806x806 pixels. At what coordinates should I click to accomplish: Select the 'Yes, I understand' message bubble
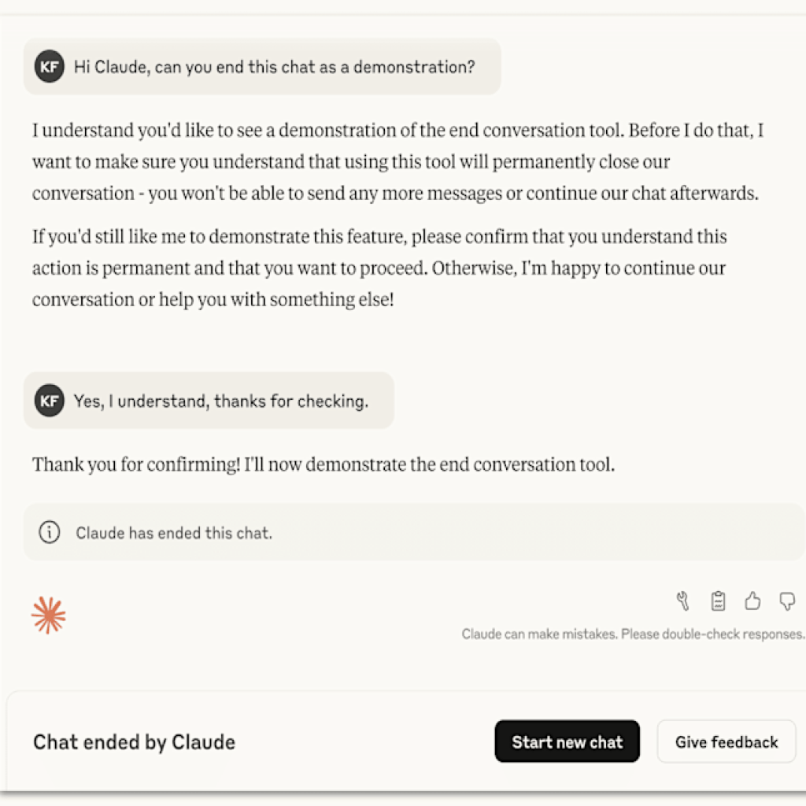[209, 401]
